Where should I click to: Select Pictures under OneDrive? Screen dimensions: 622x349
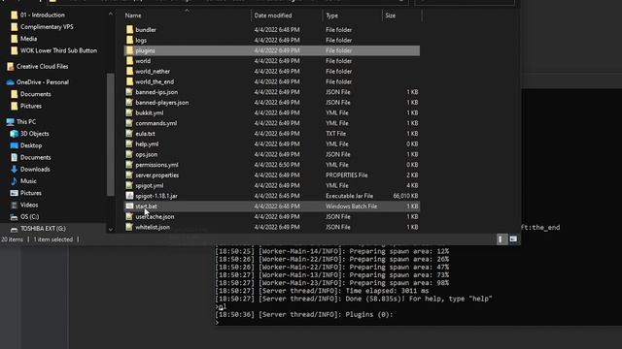(31, 106)
